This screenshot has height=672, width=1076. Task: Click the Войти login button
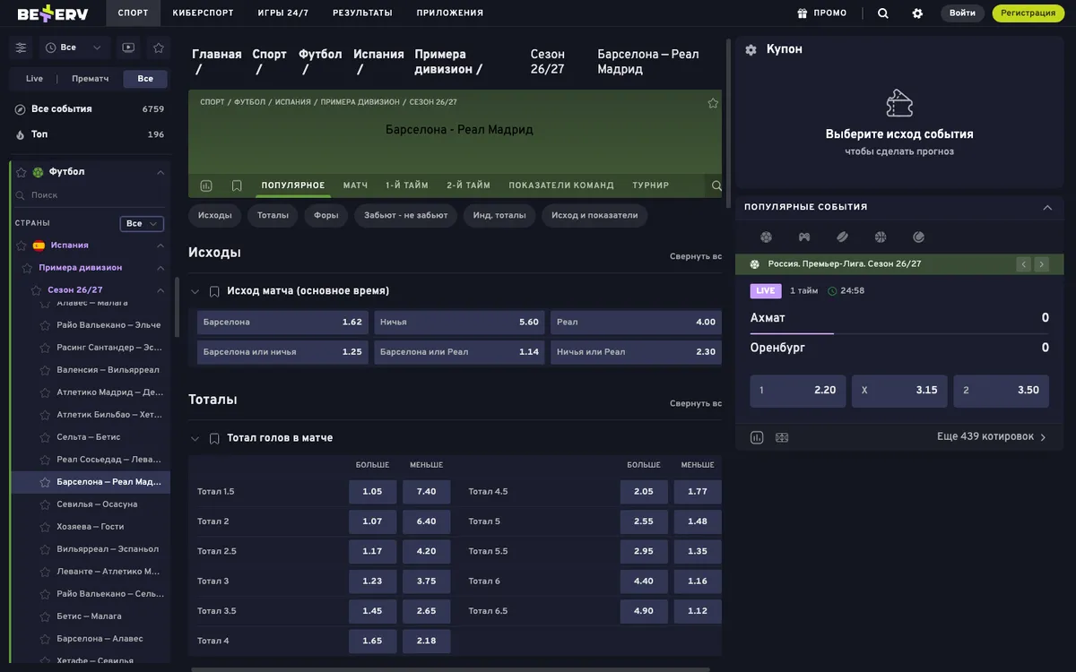pos(962,13)
